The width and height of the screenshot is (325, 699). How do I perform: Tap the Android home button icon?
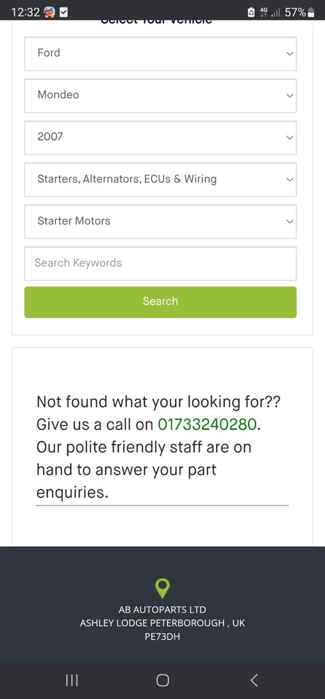coord(162,680)
